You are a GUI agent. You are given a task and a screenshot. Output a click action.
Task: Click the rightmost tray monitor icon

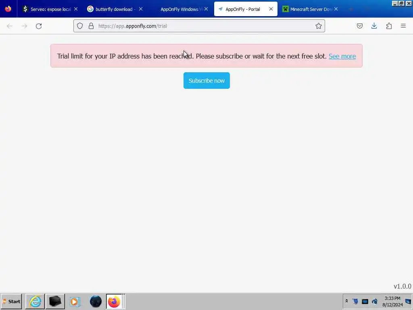pos(408,301)
